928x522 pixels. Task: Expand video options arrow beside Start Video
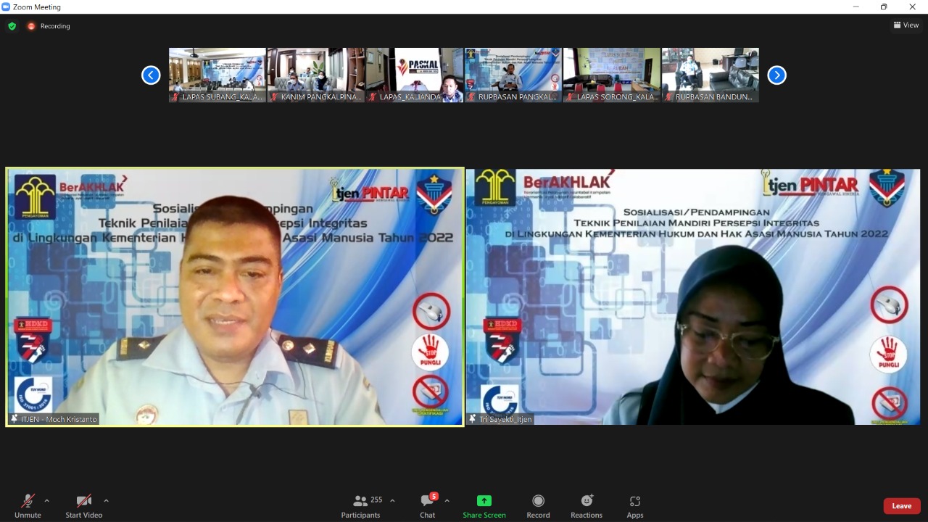click(x=106, y=501)
